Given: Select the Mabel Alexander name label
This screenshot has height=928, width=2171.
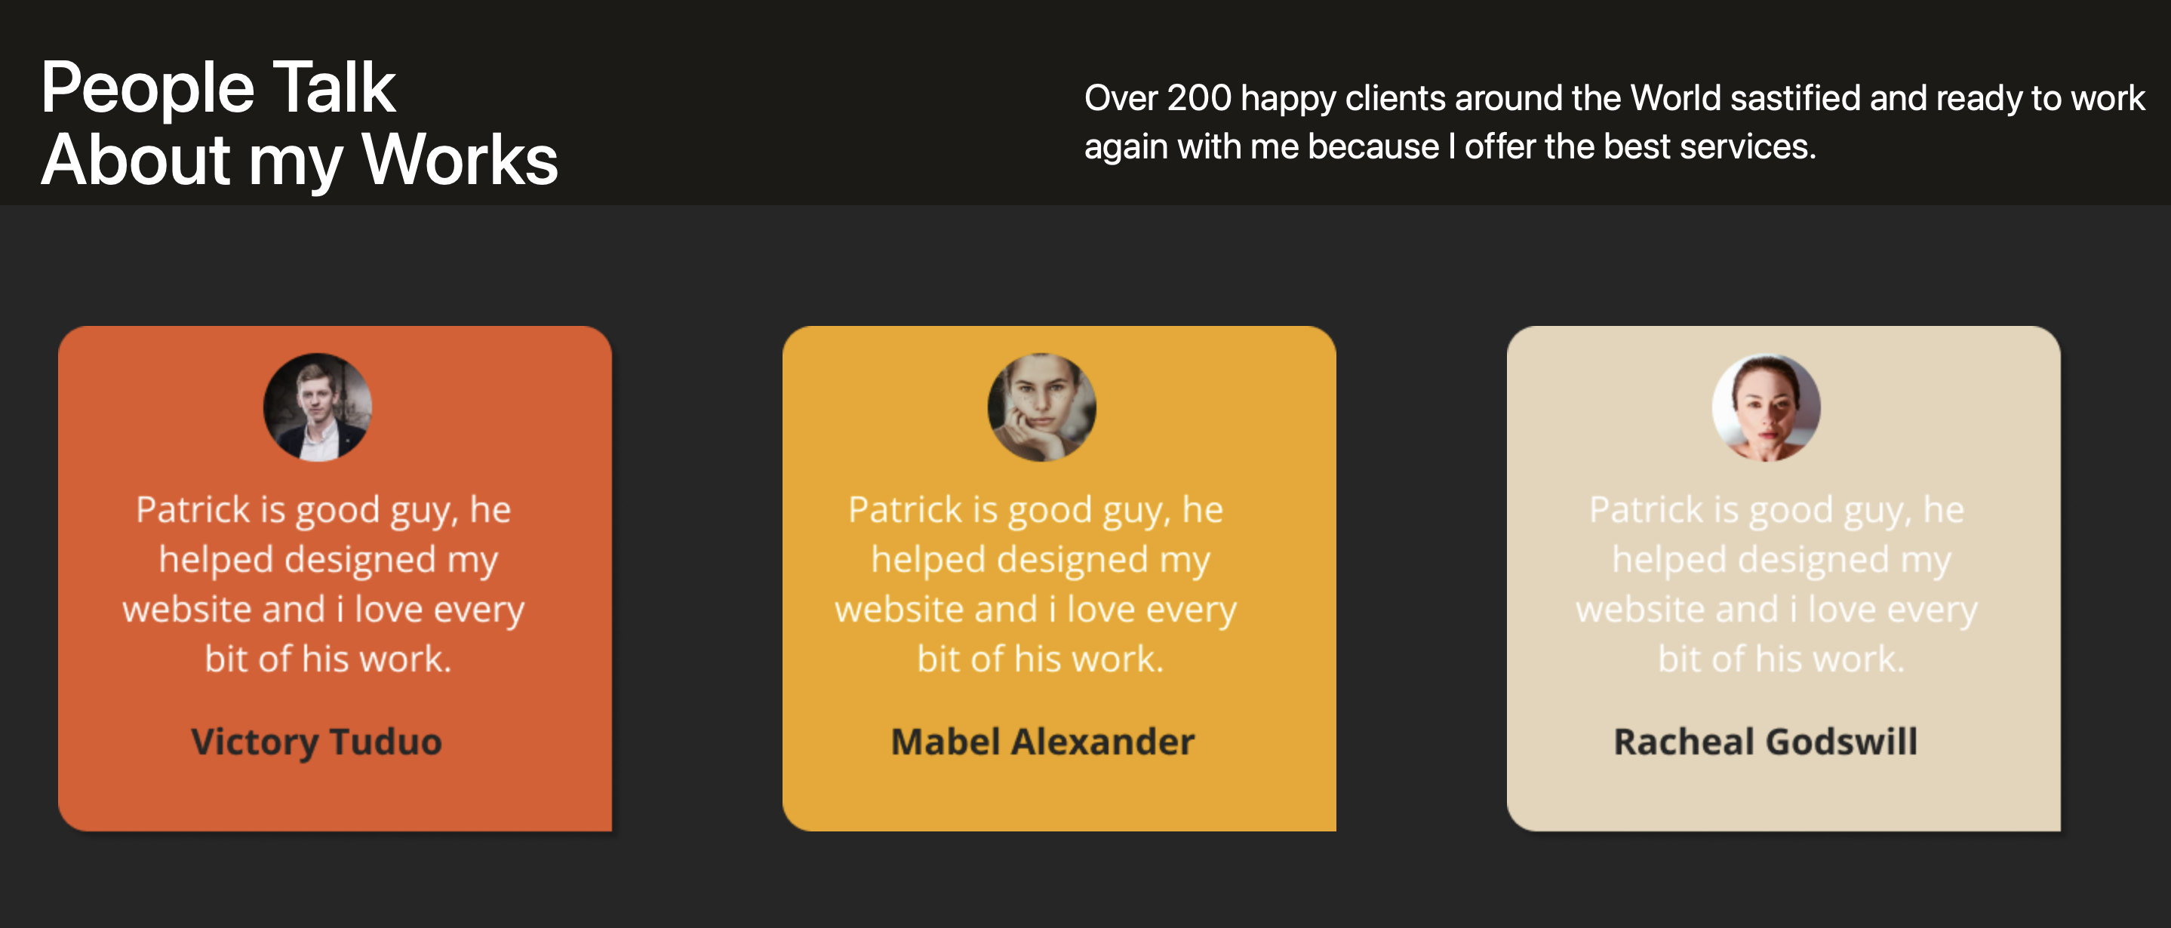Looking at the screenshot, I should 1043,742.
